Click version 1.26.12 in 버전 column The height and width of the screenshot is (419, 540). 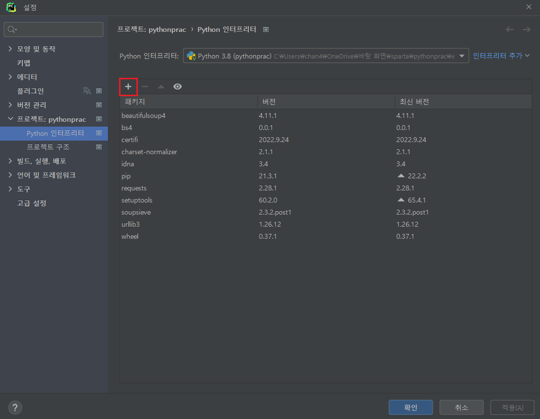point(270,224)
